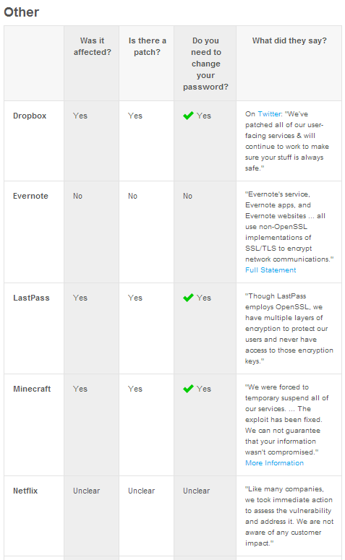Viewport: 345px width, 560px height.
Task: Select the Dropbox row label
Action: [x=30, y=116]
